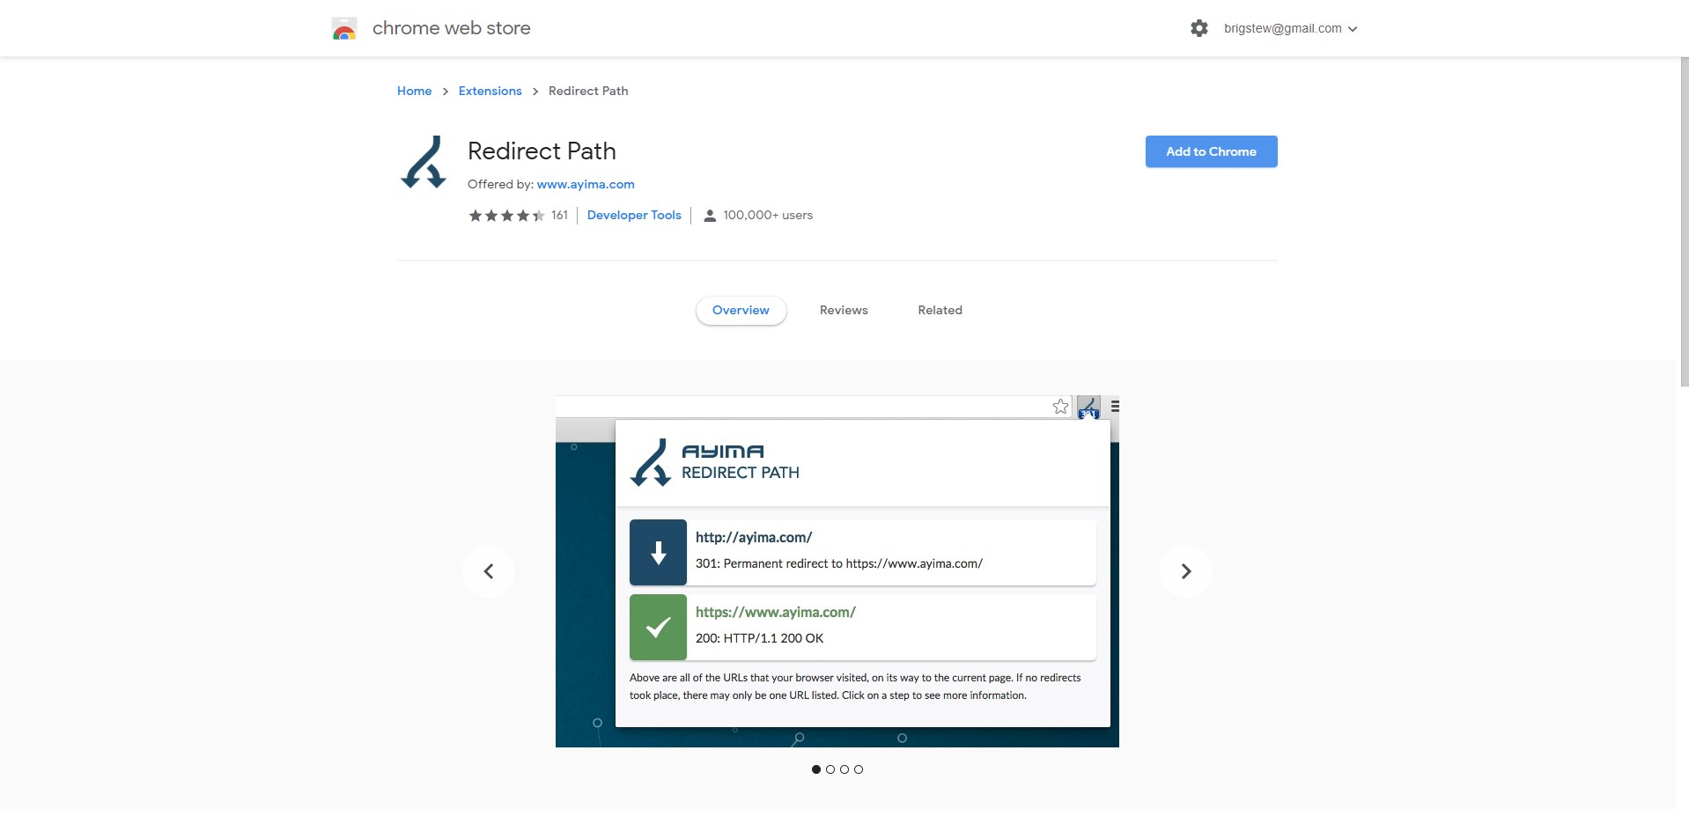Show next screenshot with right arrow

click(1186, 571)
